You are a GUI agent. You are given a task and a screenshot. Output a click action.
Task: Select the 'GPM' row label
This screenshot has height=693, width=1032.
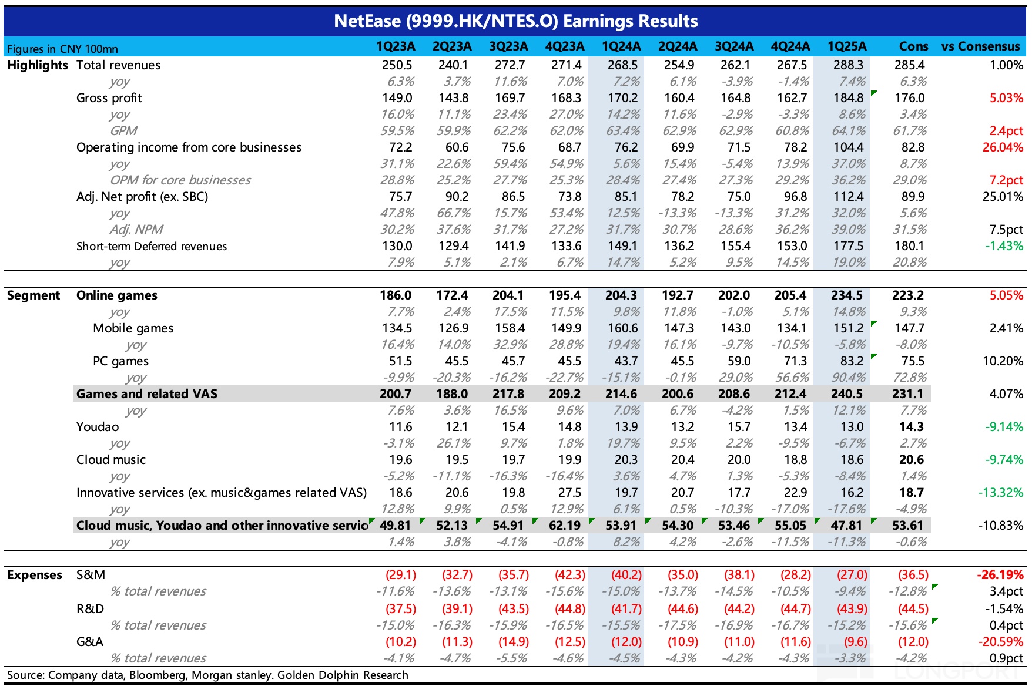click(x=123, y=131)
